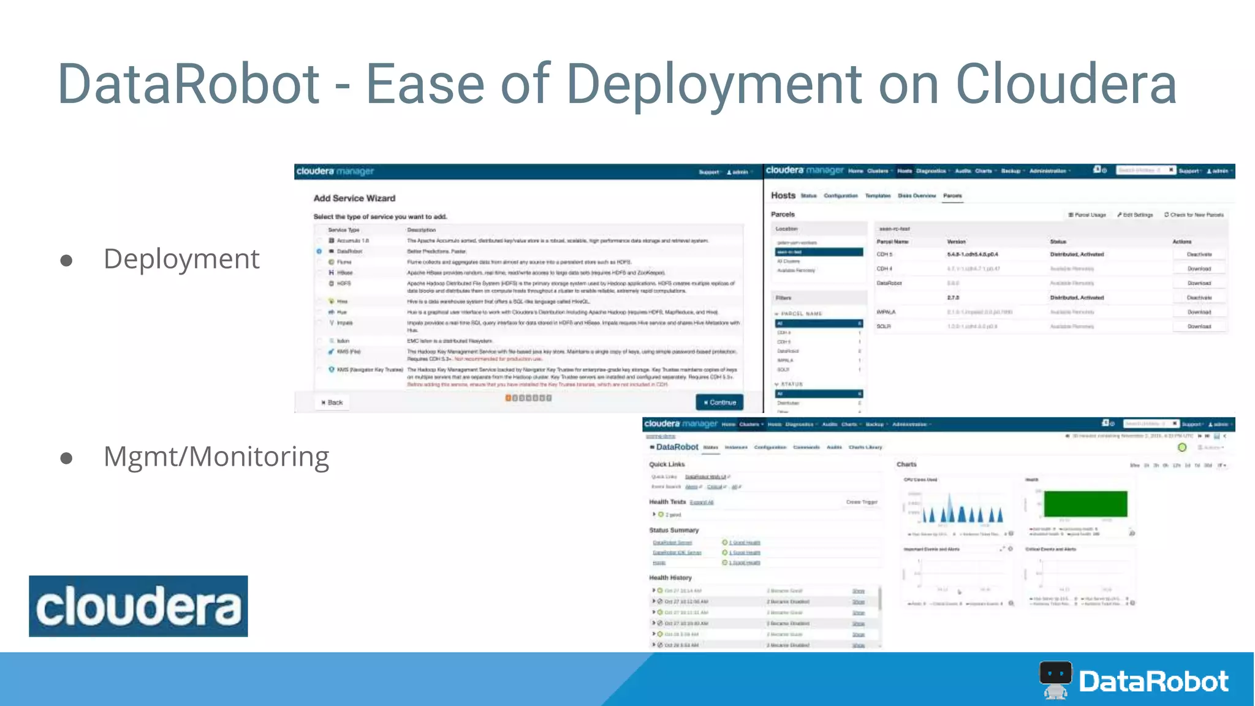The height and width of the screenshot is (706, 1255).
Task: Click the Cloudera logo on the slide
Action: (x=138, y=606)
